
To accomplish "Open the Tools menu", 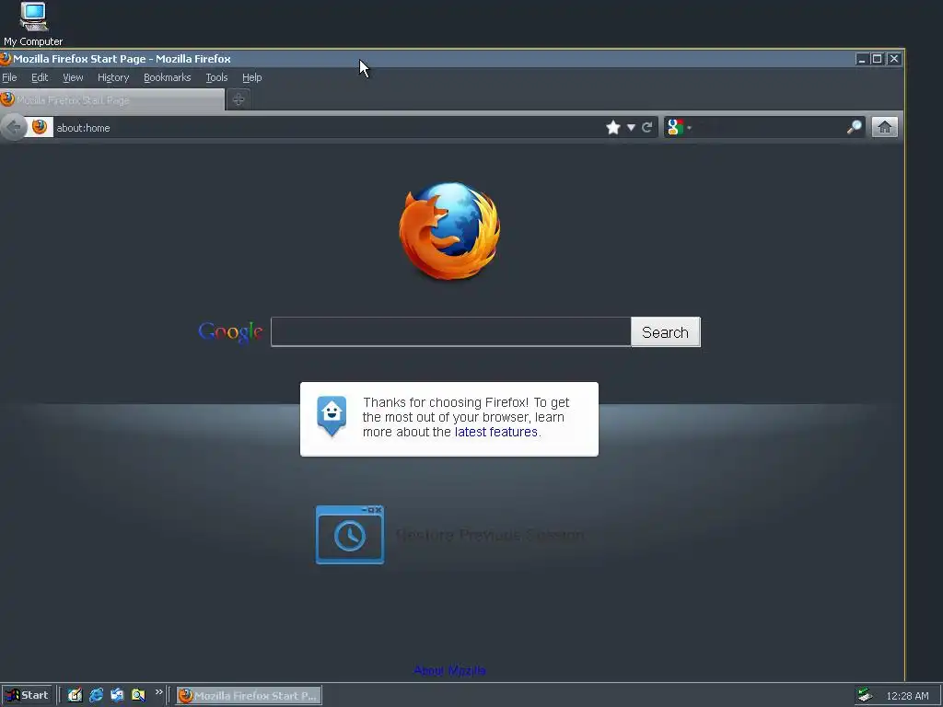I will pos(216,77).
